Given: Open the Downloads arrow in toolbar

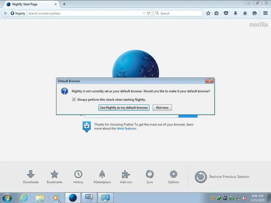Looking at the screenshot, I should (235, 13).
